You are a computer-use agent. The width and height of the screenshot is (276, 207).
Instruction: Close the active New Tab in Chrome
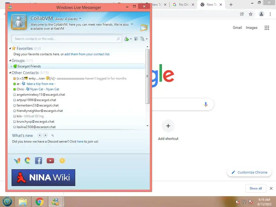(221, 5)
